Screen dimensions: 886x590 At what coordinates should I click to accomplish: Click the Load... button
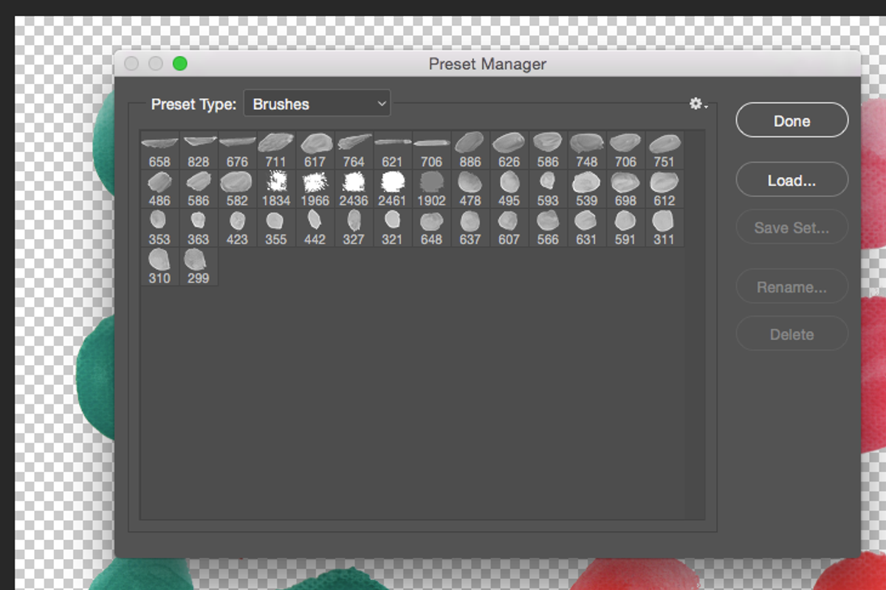point(791,180)
